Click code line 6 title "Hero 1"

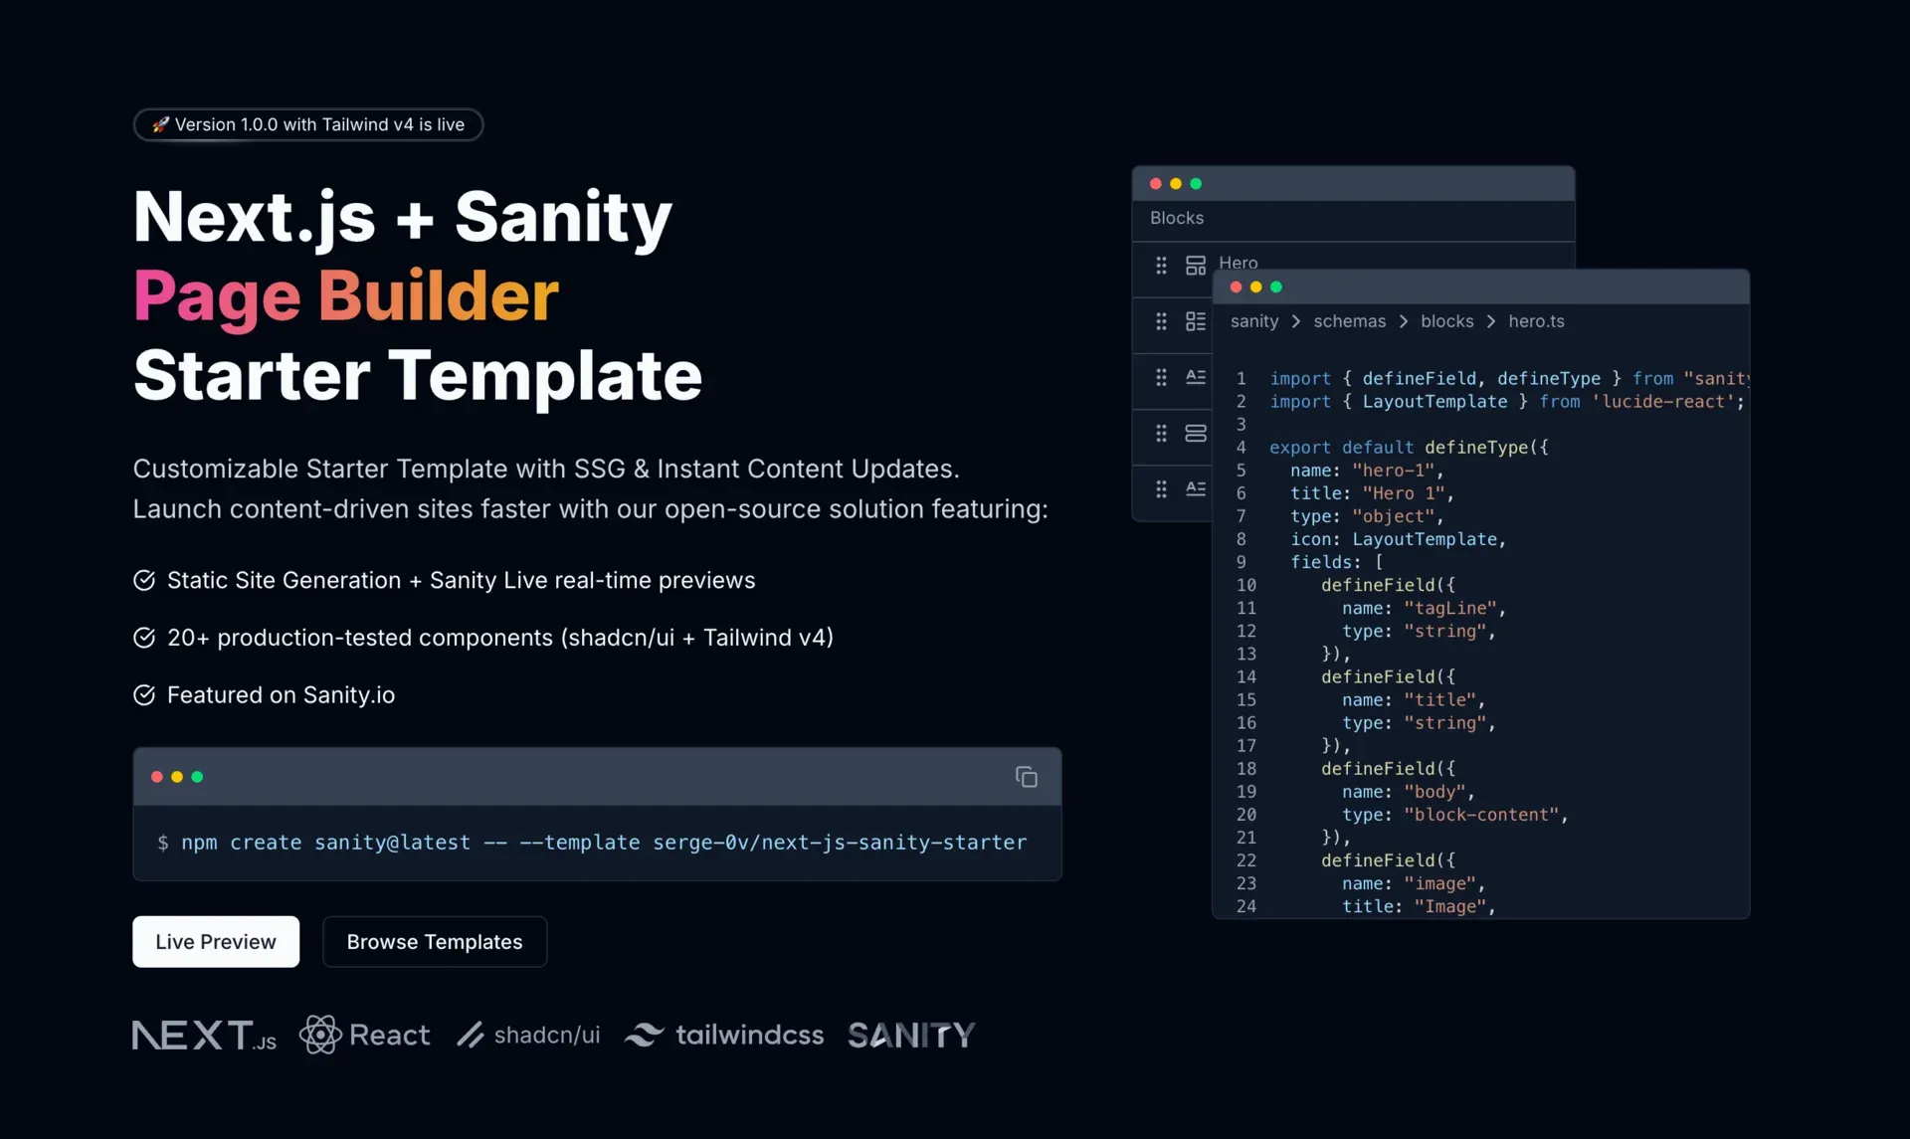pos(1372,493)
